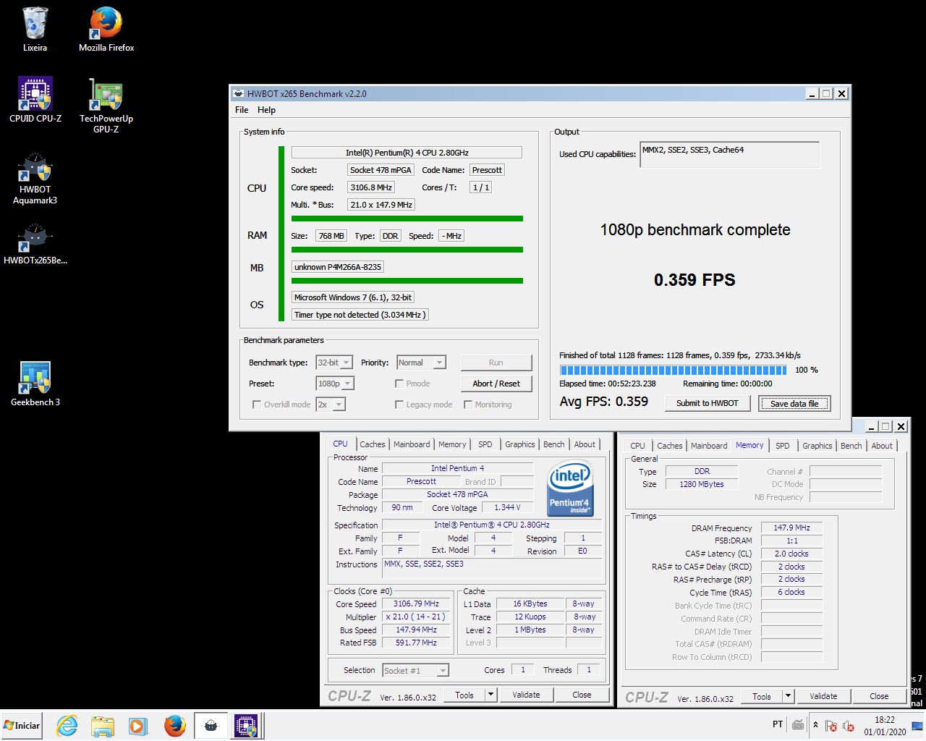The image size is (926, 741).
Task: Click the Iniciar start button
Action: coord(21,726)
